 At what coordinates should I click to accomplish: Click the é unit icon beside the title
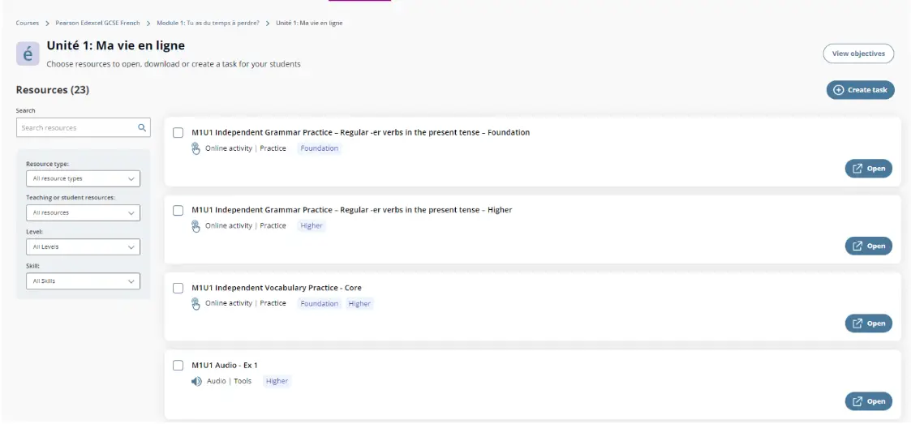coord(28,54)
